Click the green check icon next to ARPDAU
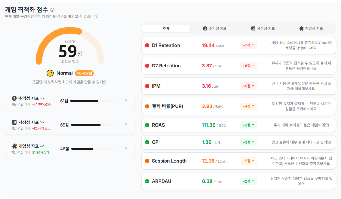Image resolution: width=341 pixels, height=199 pixels. 147,181
